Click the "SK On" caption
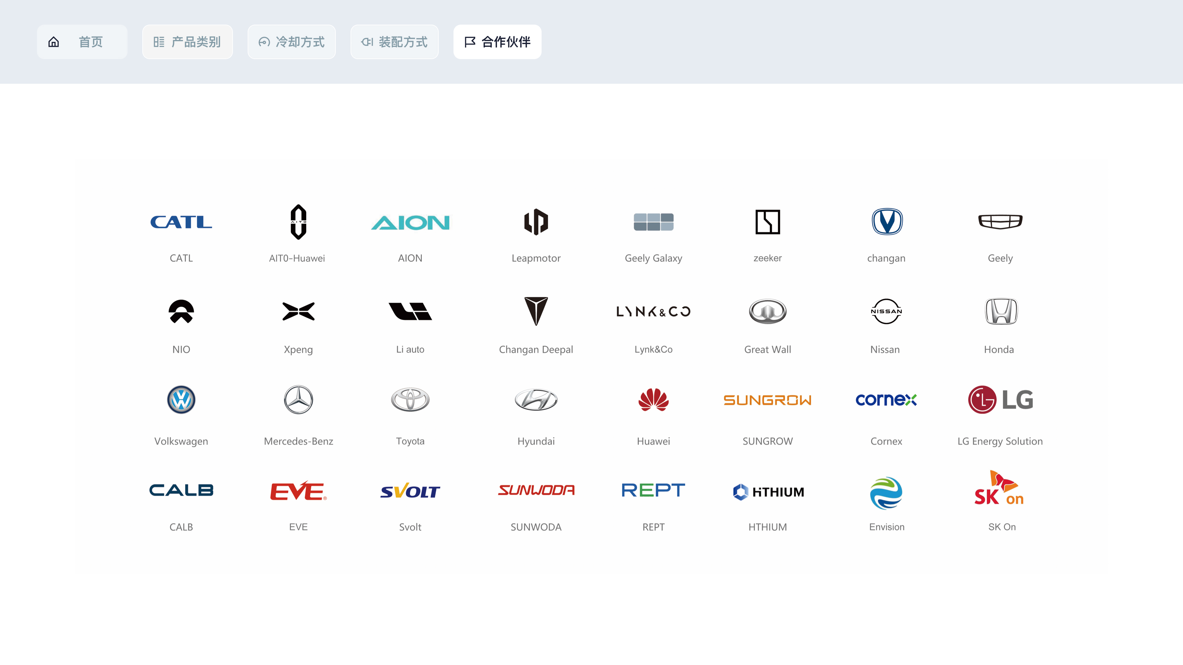 tap(1002, 527)
